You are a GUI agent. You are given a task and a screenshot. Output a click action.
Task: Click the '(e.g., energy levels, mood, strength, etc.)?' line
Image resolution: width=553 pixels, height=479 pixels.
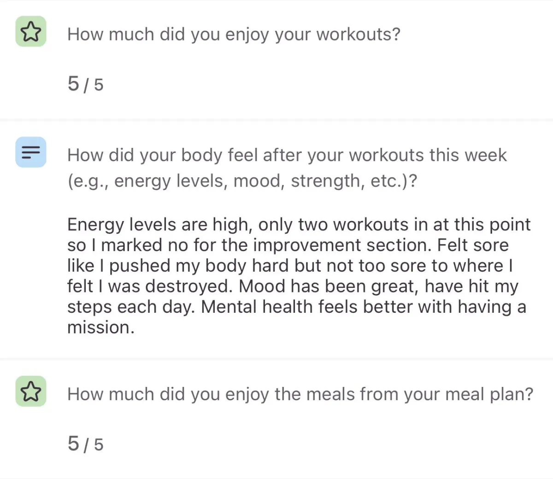coord(242,181)
